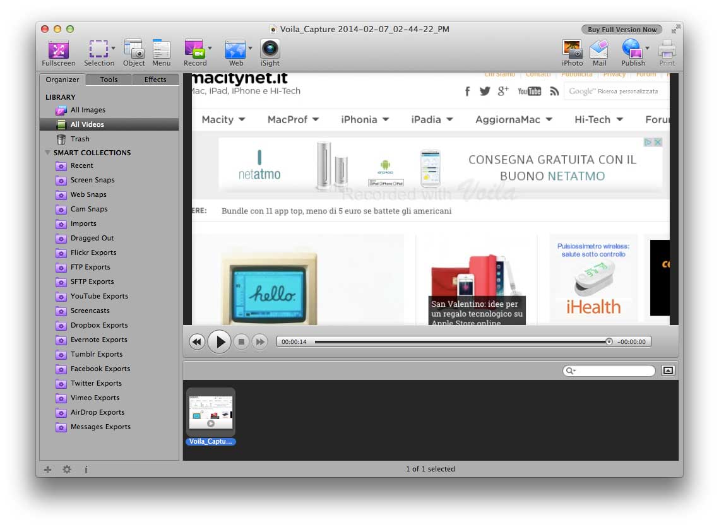
Task: Play the recorded video
Action: coord(219,341)
